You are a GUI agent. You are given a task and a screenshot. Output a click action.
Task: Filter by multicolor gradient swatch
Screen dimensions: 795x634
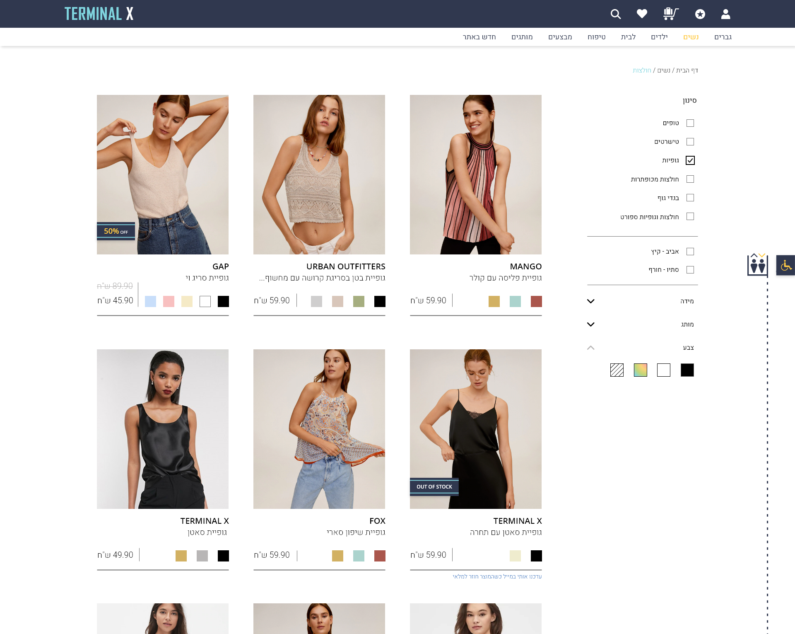[x=641, y=370]
